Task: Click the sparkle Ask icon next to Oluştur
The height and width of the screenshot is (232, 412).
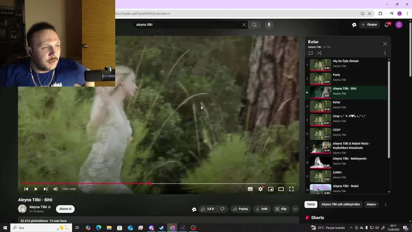Action: point(354,25)
